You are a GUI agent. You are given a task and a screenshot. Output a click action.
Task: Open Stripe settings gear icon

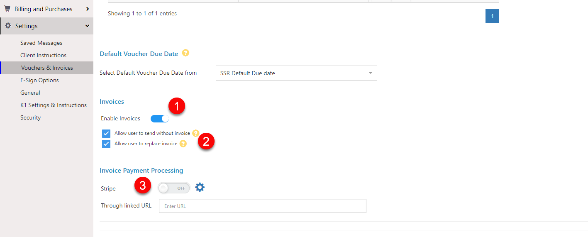tap(200, 188)
